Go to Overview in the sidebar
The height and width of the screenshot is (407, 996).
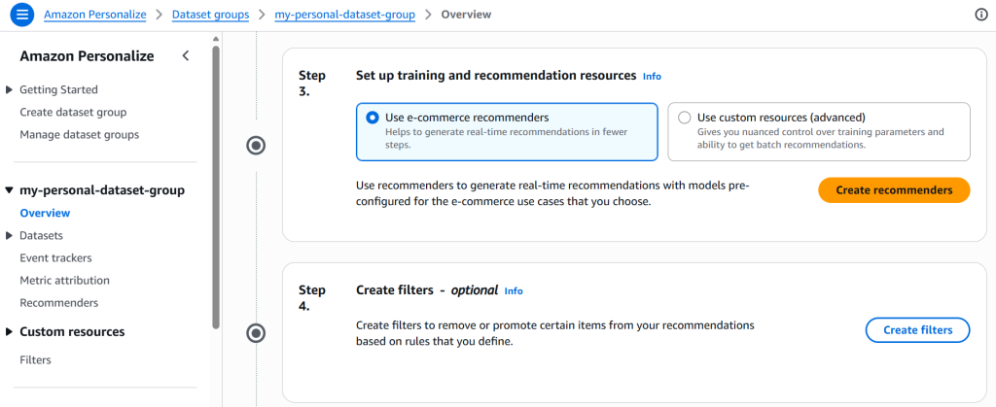pos(45,213)
